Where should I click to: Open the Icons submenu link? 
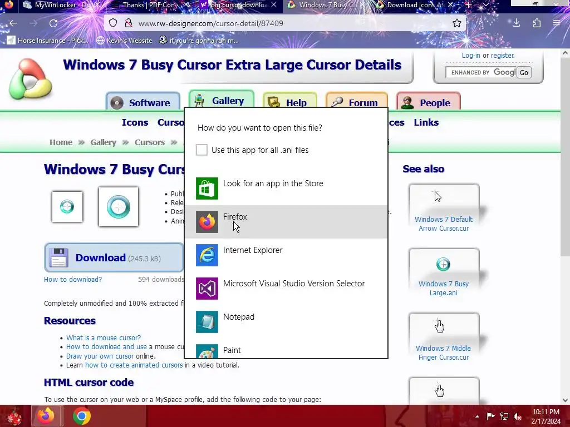[135, 122]
